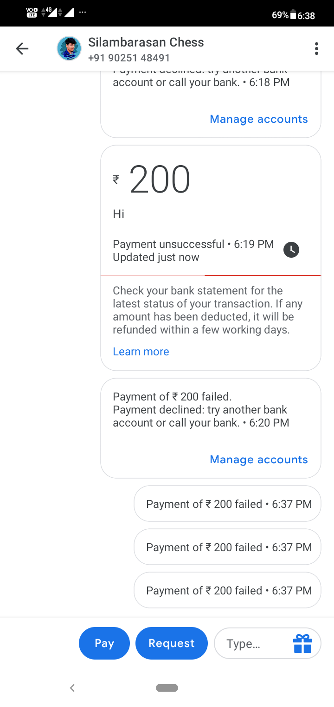Tap the battery indicator in status bar
The height and width of the screenshot is (707, 334).
[293, 15]
